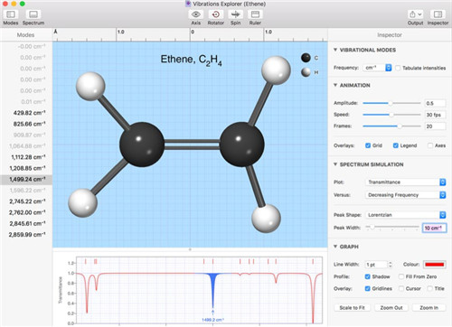Activate the Rotator tool
452x327 pixels.
(x=216, y=14)
